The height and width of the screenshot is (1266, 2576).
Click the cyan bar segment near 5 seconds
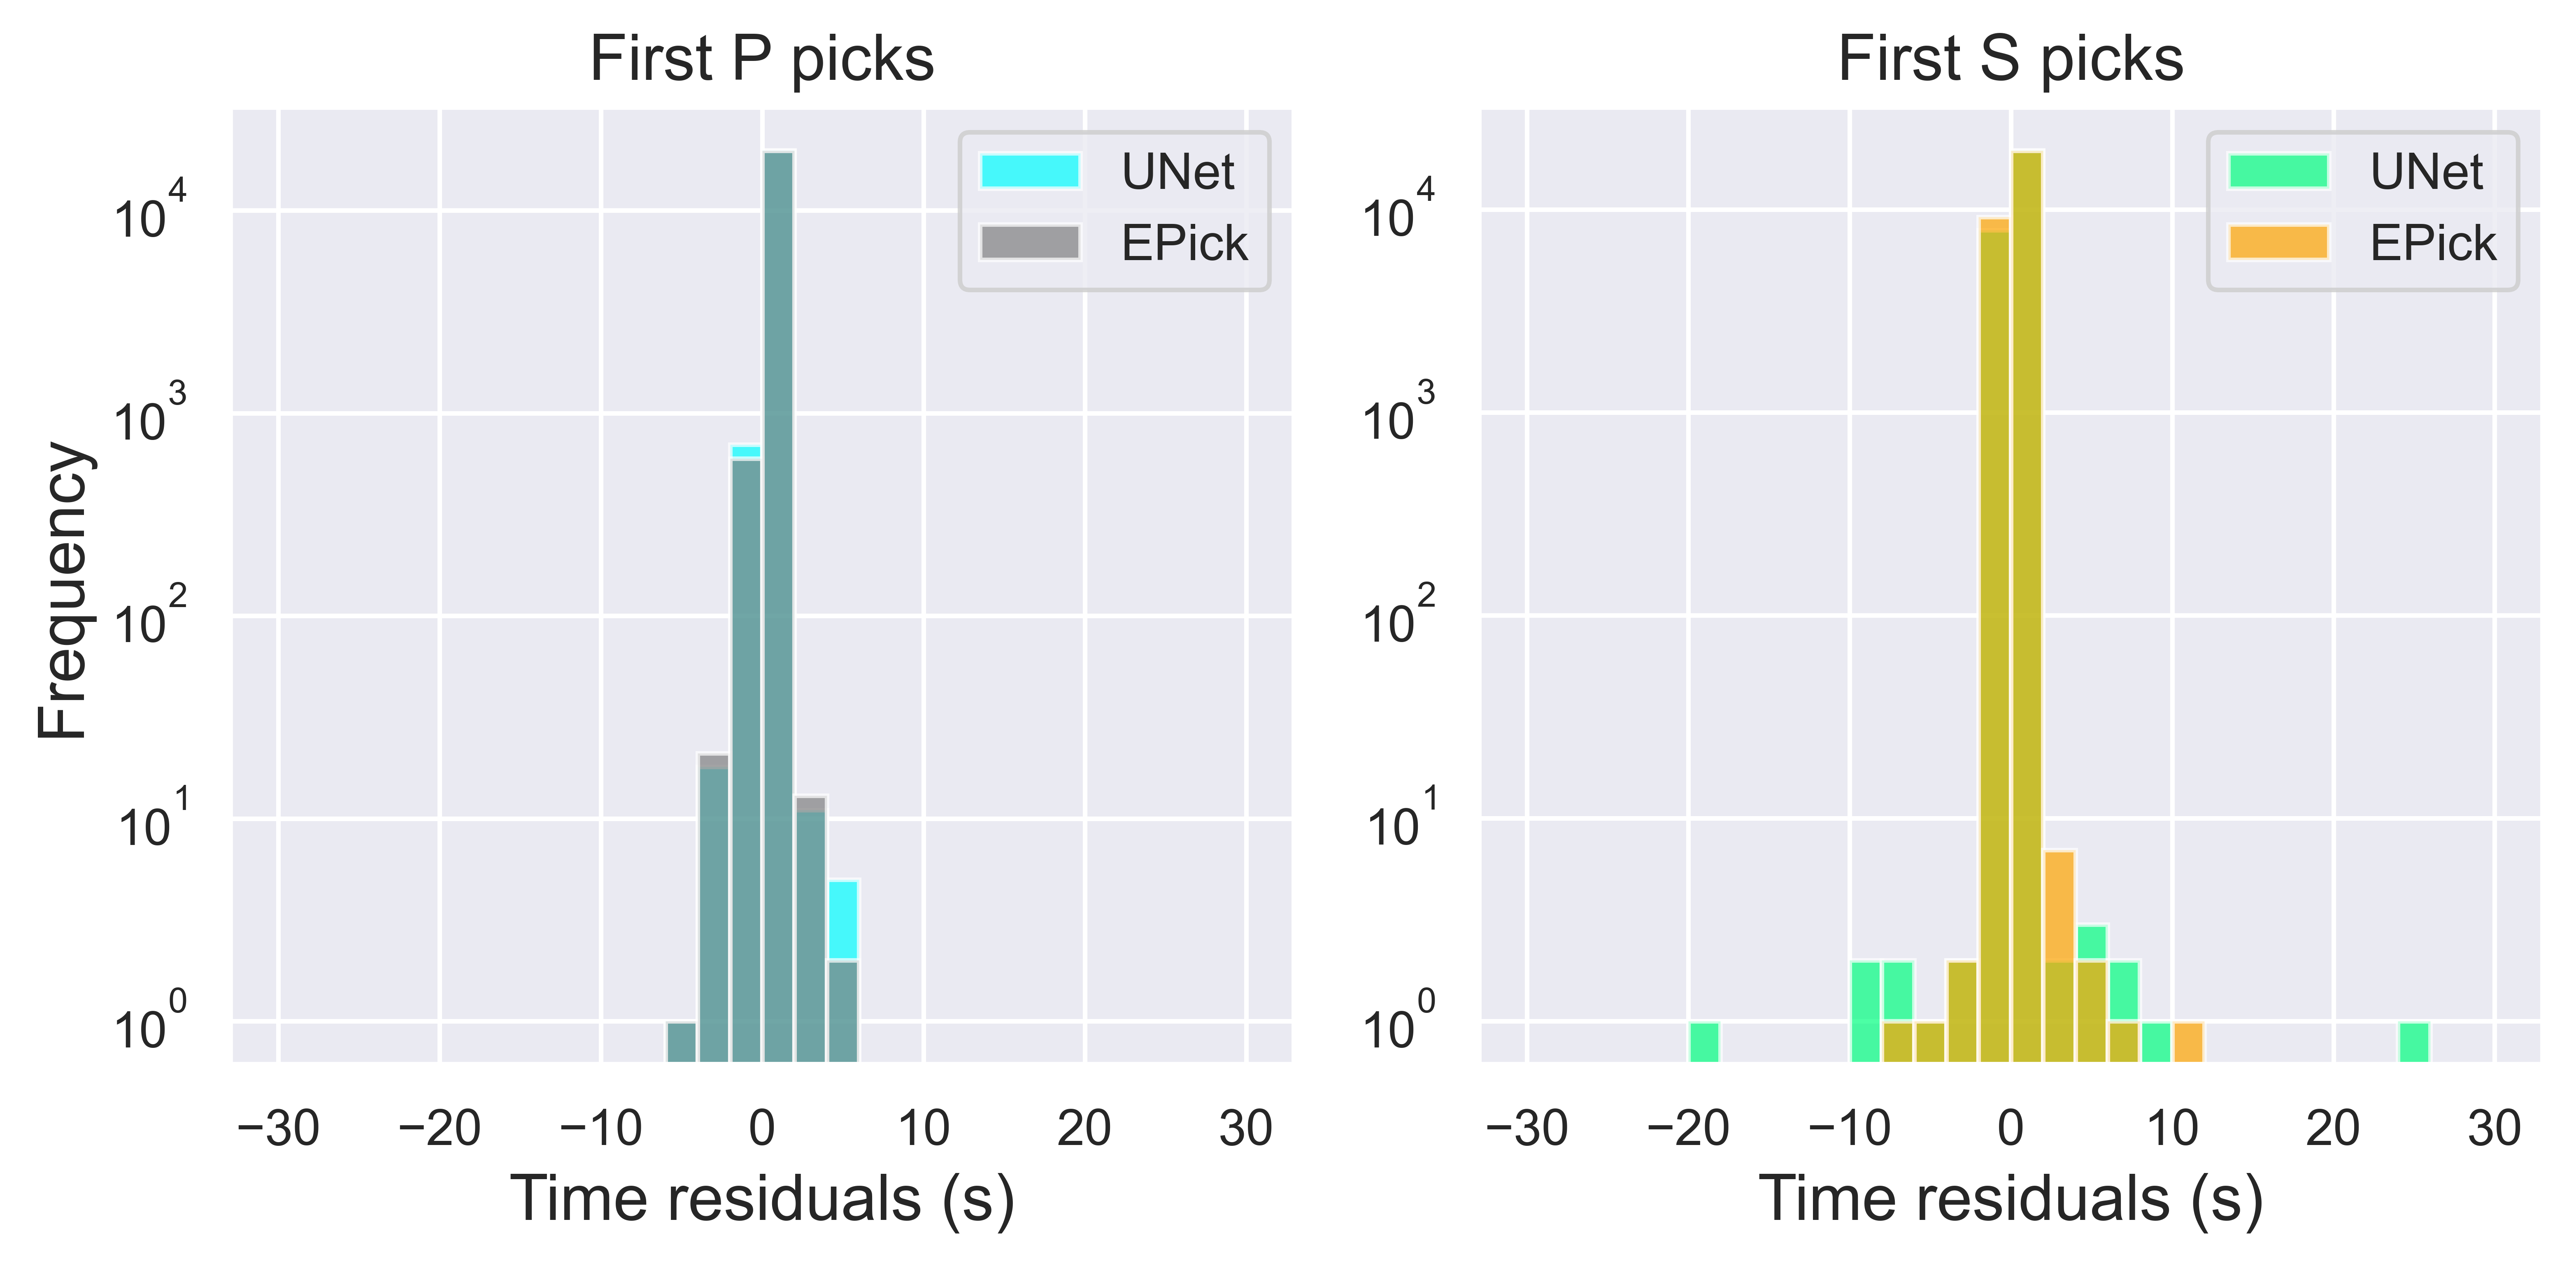tap(843, 920)
